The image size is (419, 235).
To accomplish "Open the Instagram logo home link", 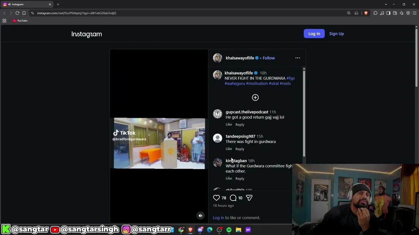I will [87, 34].
